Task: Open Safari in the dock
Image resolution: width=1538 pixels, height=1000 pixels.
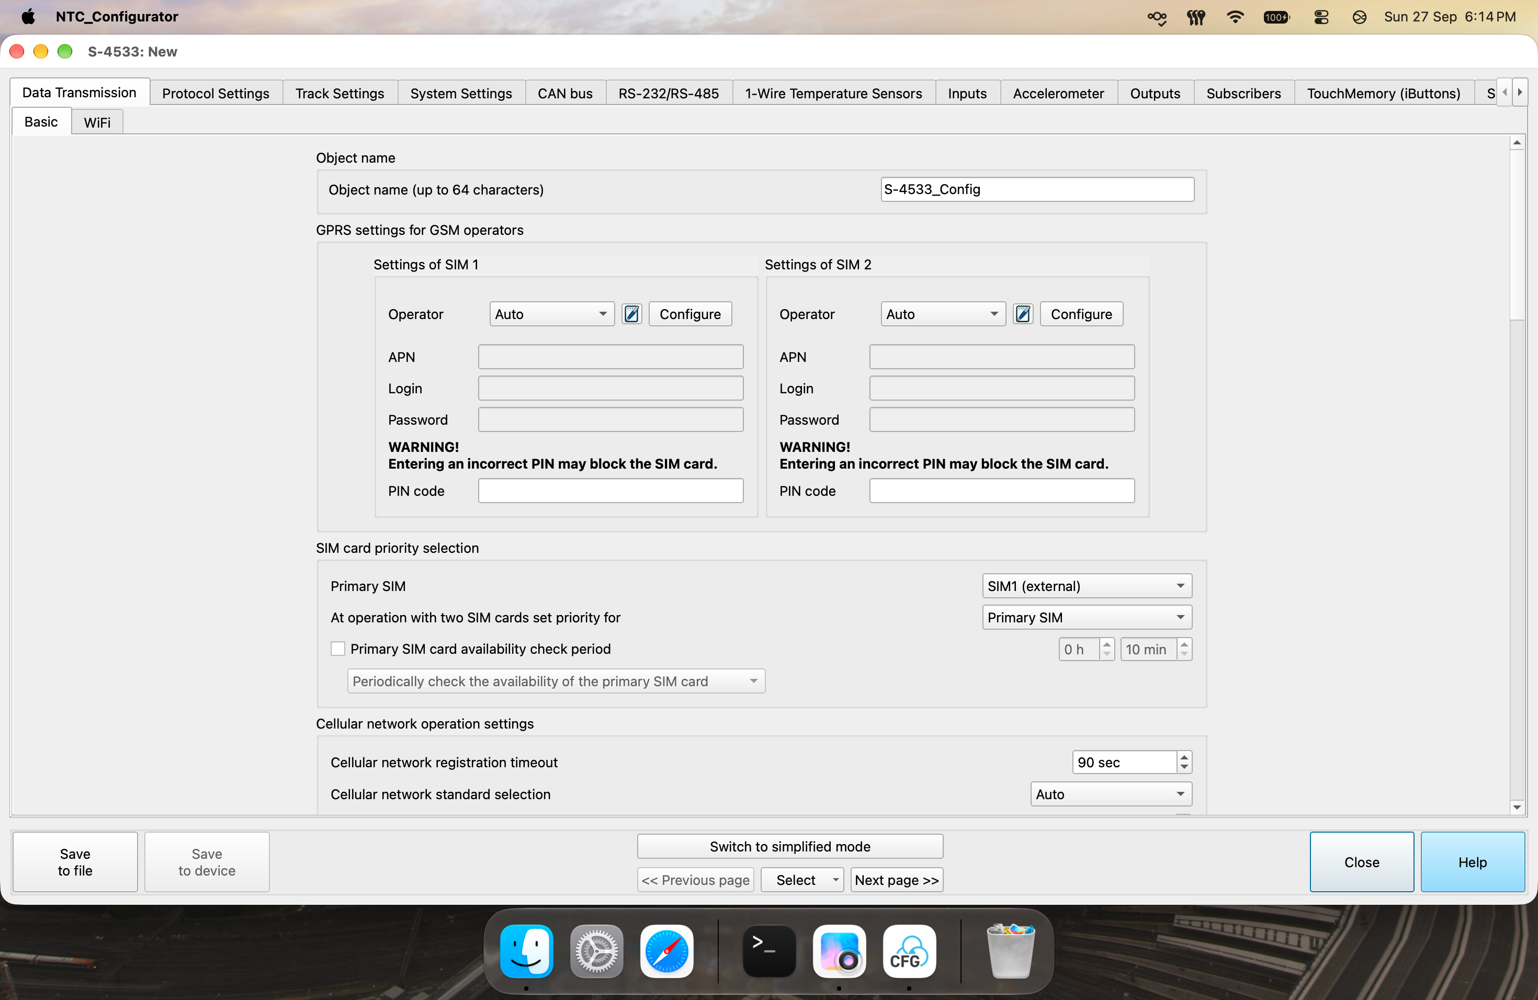Action: [x=666, y=951]
